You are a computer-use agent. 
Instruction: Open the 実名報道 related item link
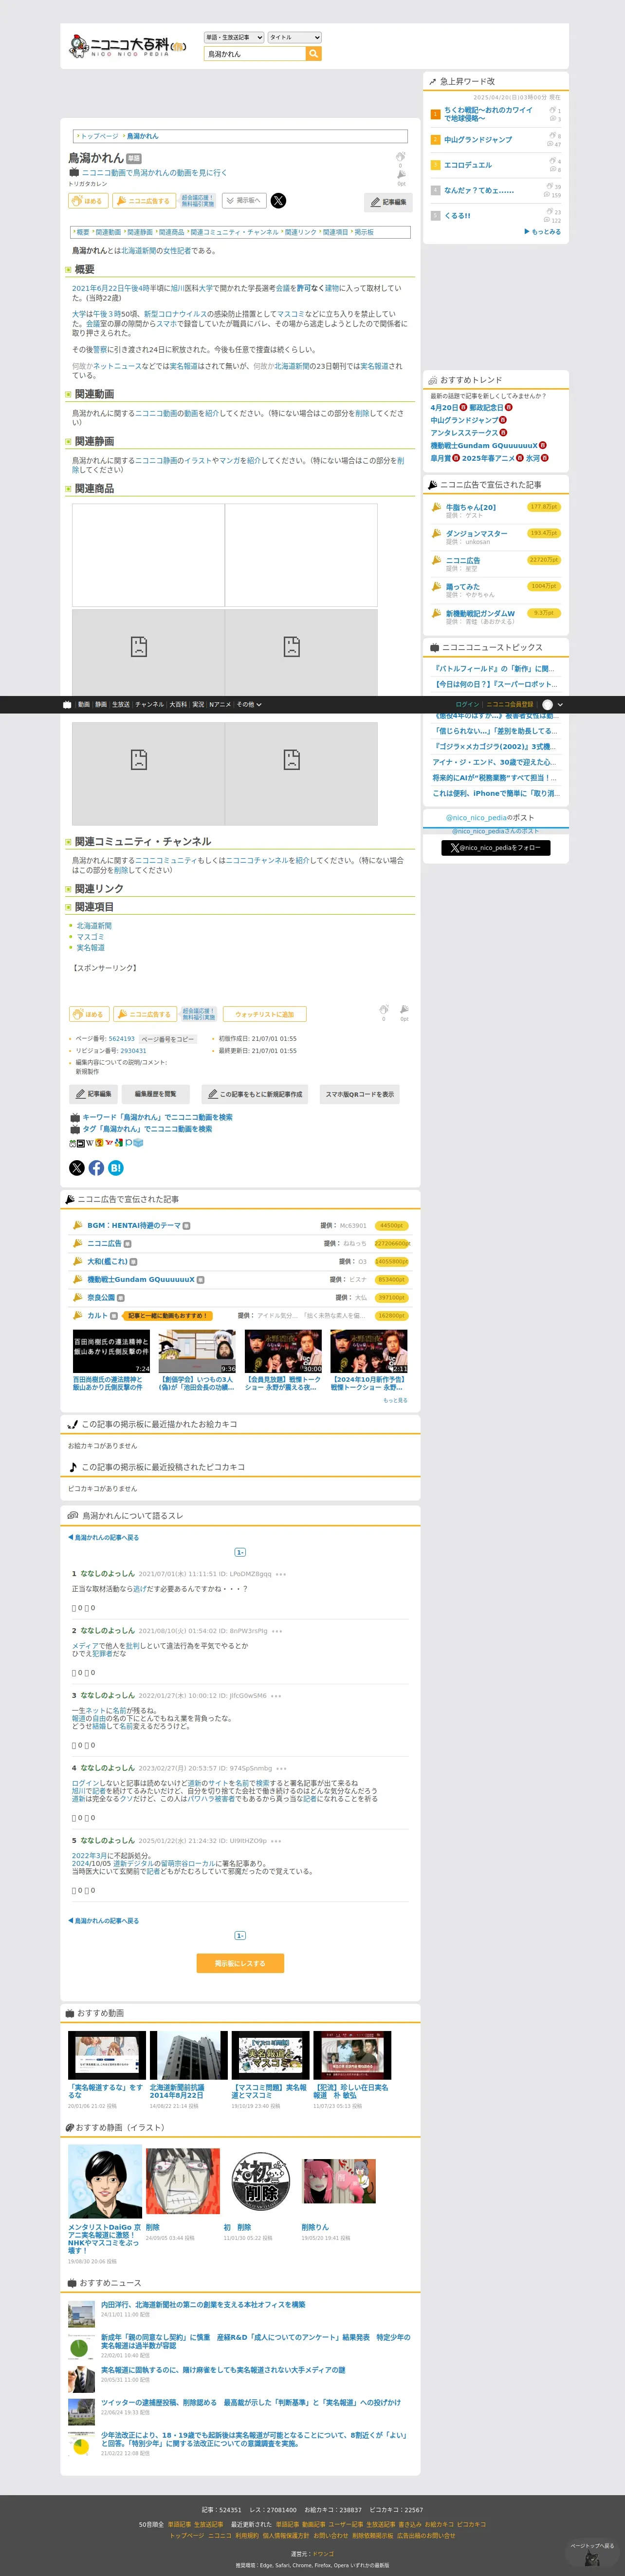90,948
